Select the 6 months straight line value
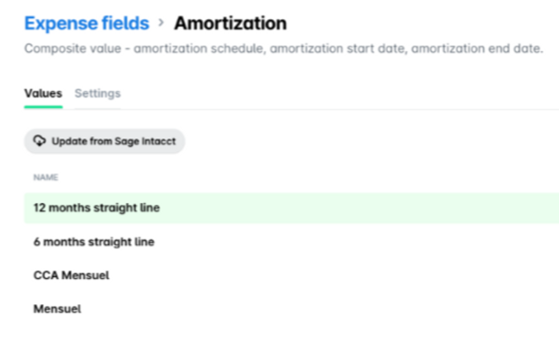This screenshot has width=559, height=338. coord(94,242)
